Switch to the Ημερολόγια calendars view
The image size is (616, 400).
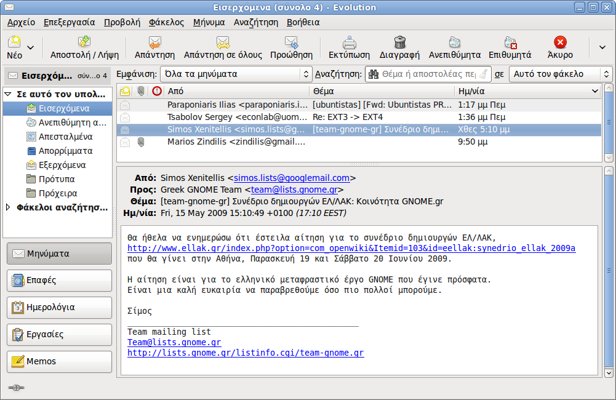click(x=59, y=307)
